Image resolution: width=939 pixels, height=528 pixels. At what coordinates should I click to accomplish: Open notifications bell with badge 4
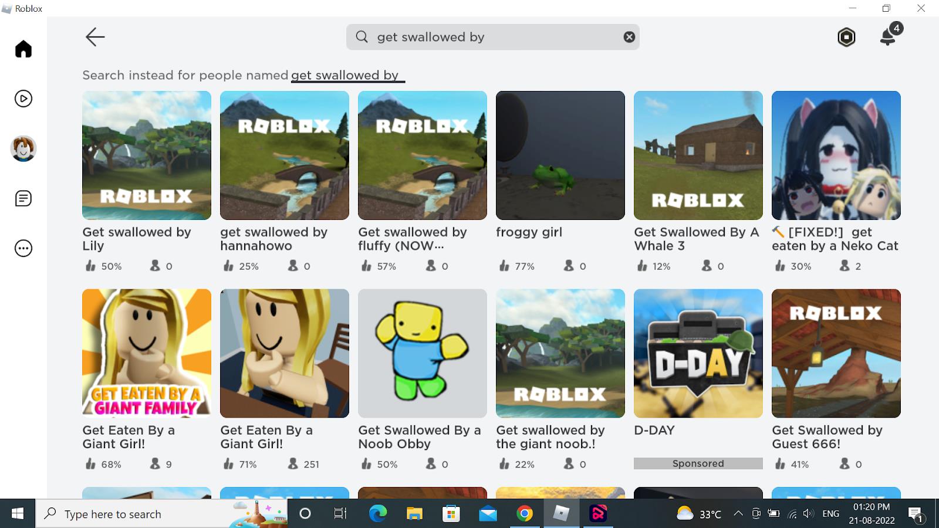pyautogui.click(x=890, y=35)
